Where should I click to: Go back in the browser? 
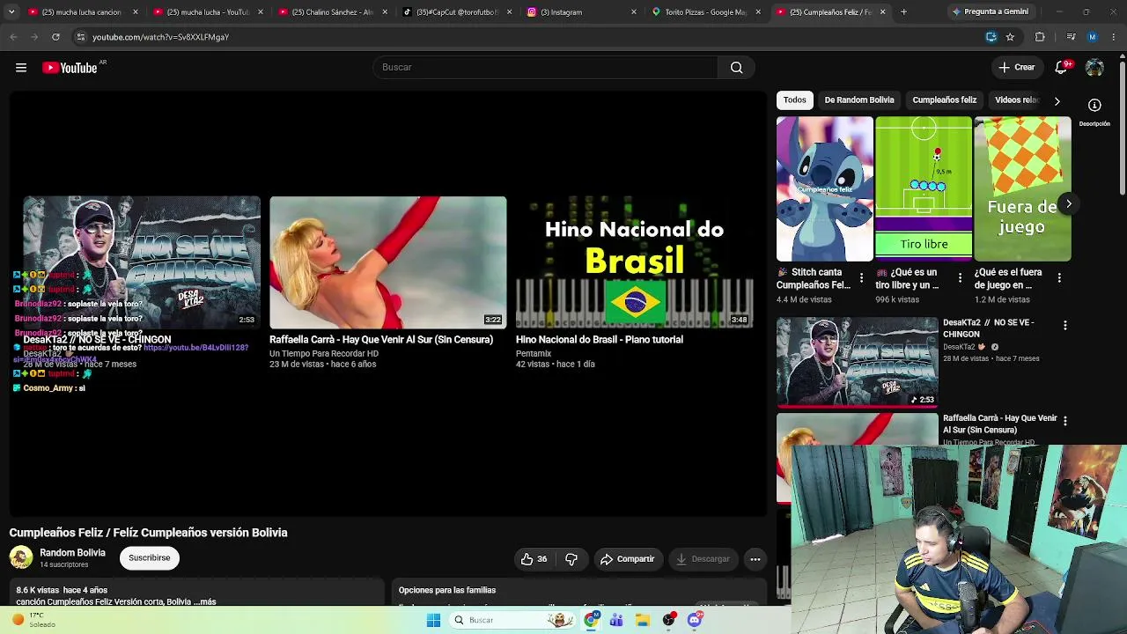click(13, 37)
